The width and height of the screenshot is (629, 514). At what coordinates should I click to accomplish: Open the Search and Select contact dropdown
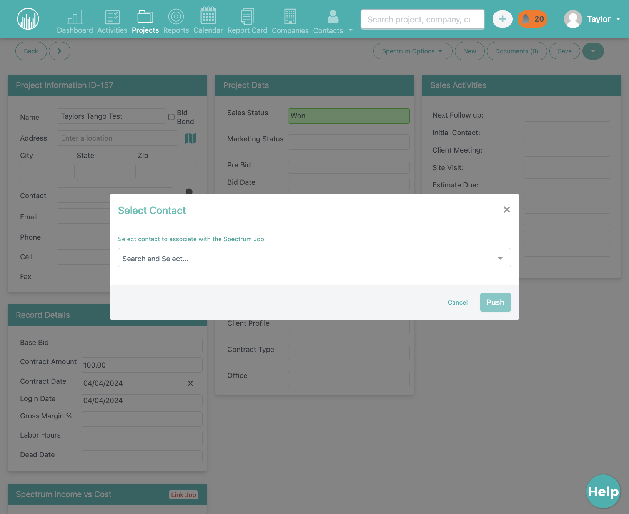pyautogui.click(x=314, y=258)
